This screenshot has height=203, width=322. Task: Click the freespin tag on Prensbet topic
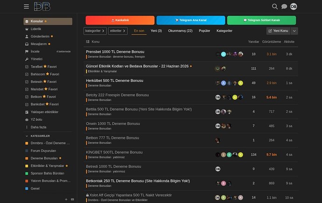click(x=140, y=57)
